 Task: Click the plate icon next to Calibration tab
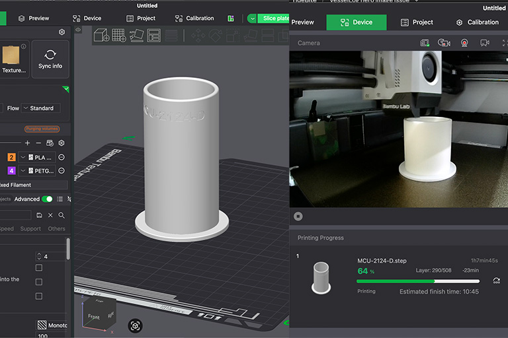tap(231, 18)
